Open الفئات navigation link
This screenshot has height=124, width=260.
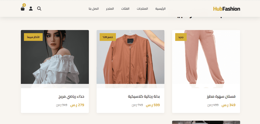[125, 9]
